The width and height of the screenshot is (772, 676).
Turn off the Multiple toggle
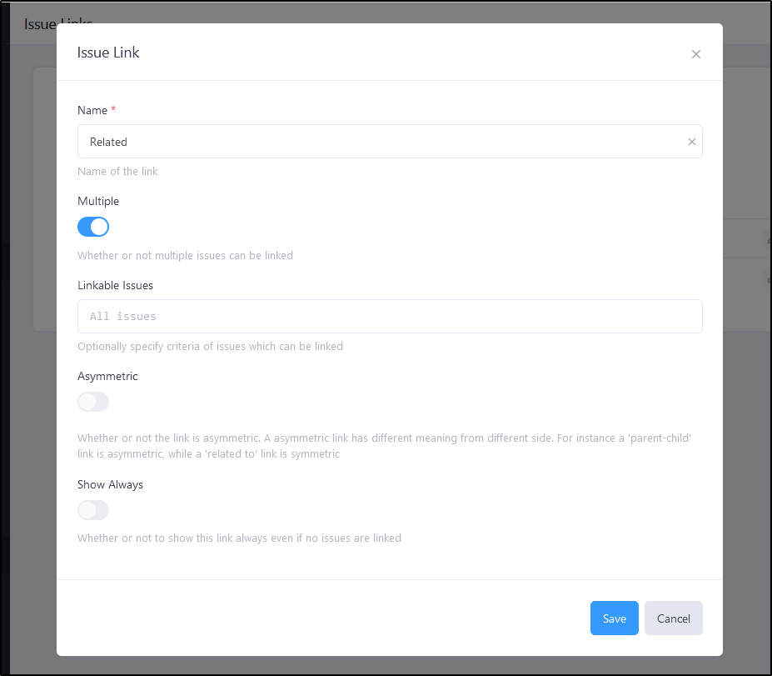[93, 227]
